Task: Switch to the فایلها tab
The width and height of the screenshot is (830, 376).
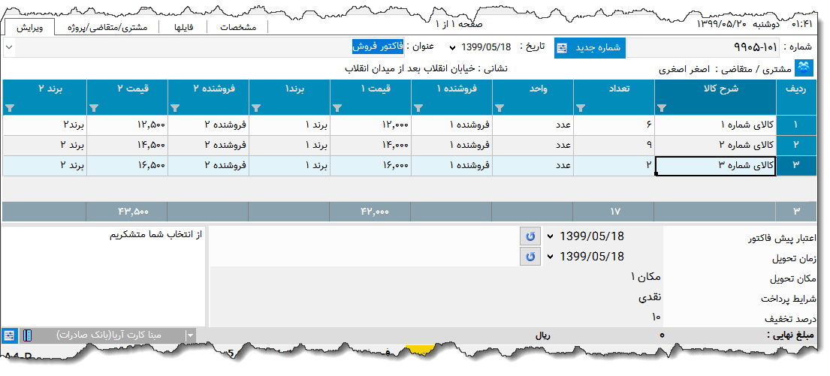Action: [x=184, y=28]
